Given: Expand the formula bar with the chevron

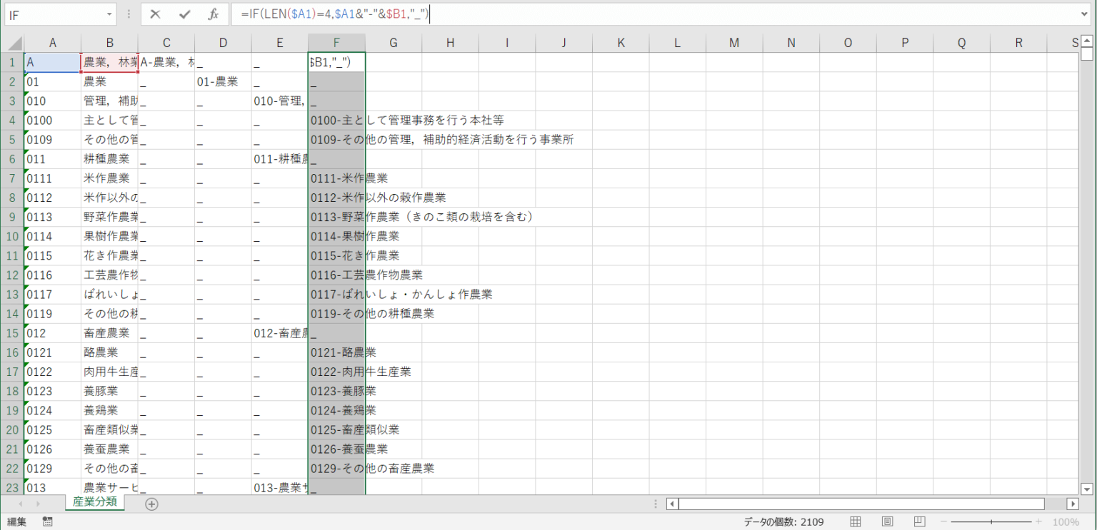Looking at the screenshot, I should pos(1085,14).
